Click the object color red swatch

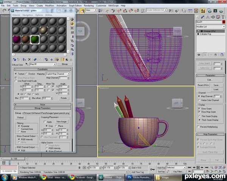224,22
